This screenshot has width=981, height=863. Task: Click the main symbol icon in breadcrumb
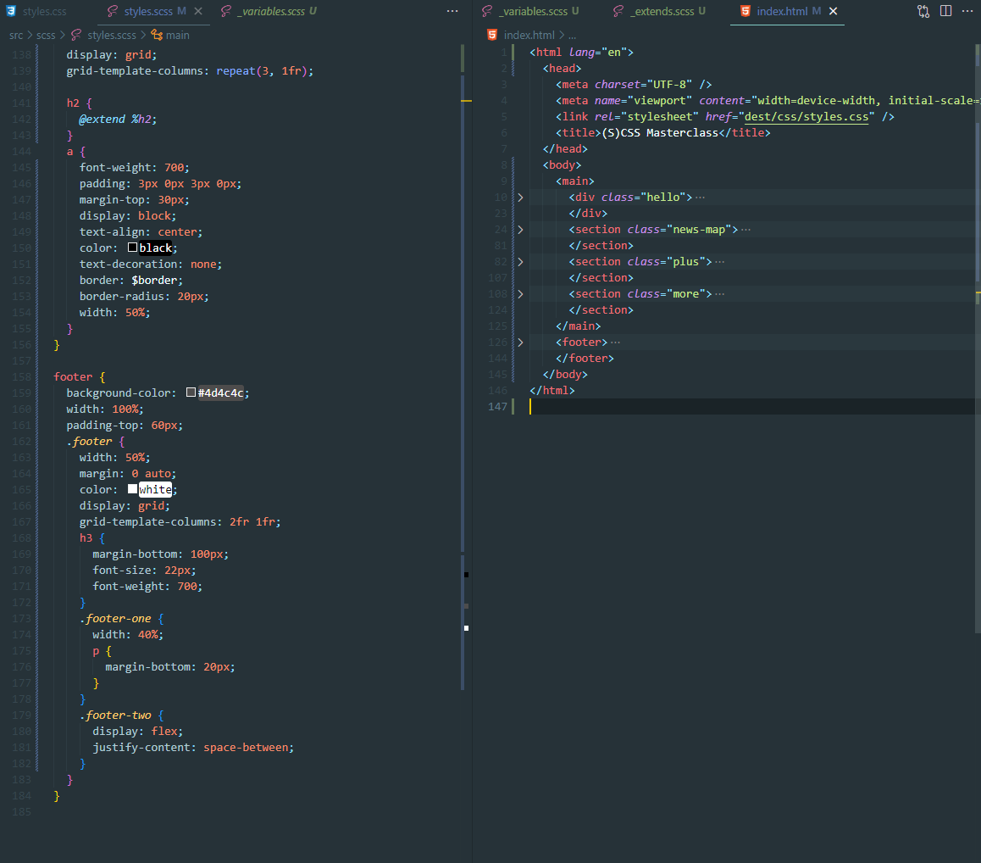coord(157,35)
